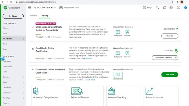
Task: Expand Workflows sidebar submenu arrow
Action: (24, 98)
